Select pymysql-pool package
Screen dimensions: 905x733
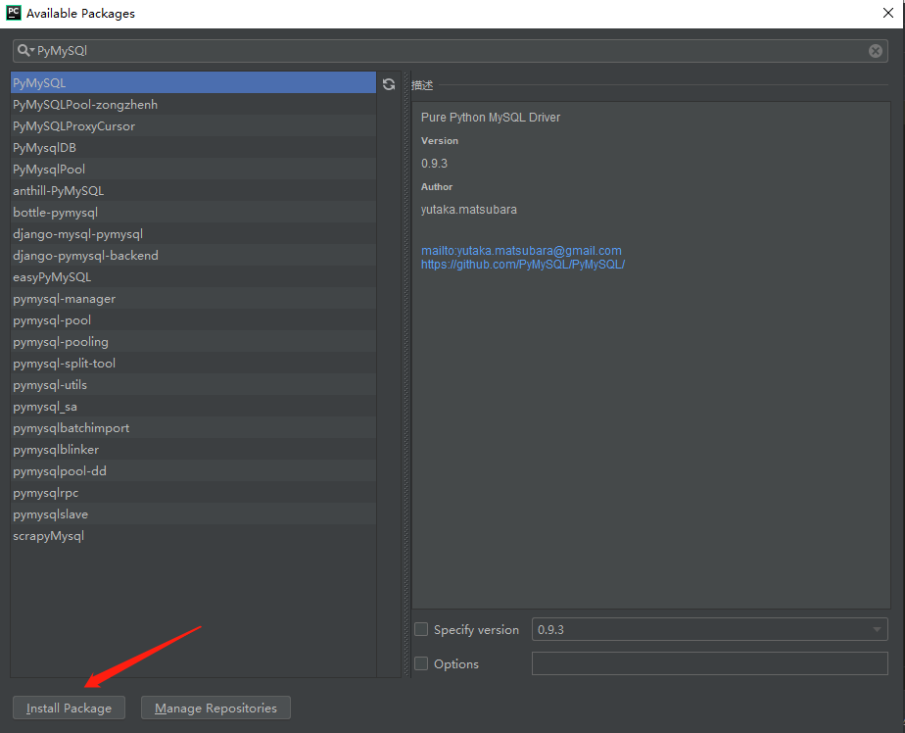[x=193, y=320]
